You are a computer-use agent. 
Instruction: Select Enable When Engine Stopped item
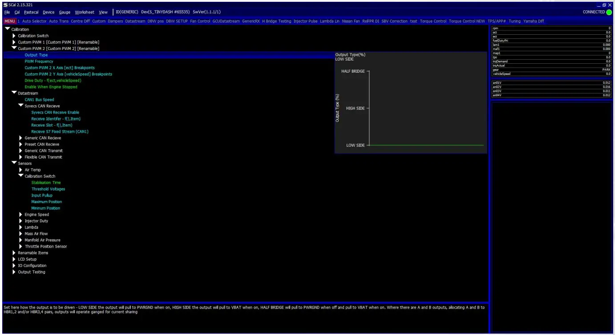[x=51, y=87]
